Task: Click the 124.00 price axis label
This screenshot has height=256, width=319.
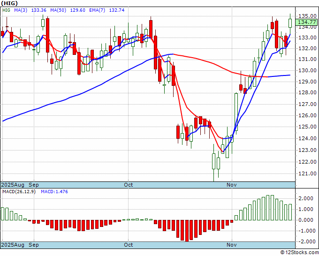Action: pyautogui.click(x=307, y=138)
